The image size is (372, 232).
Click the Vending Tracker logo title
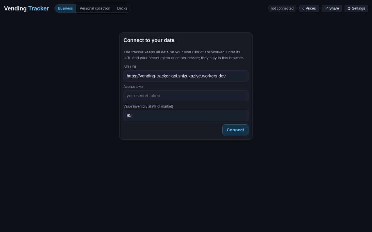click(26, 8)
